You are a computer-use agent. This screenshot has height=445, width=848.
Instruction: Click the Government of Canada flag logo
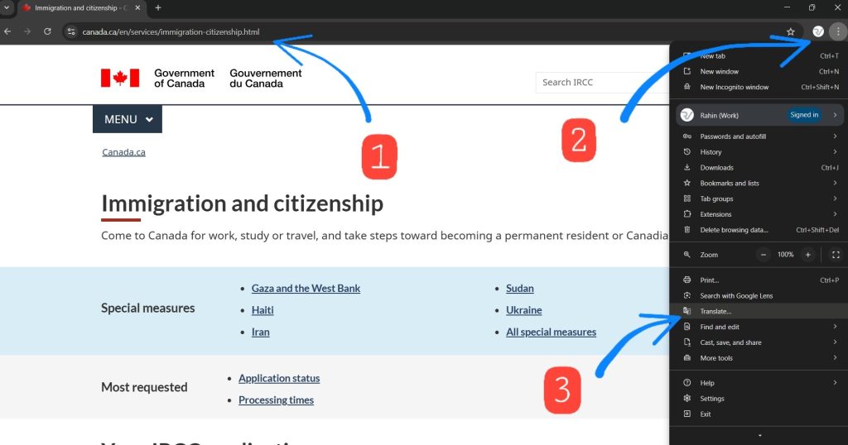120,78
